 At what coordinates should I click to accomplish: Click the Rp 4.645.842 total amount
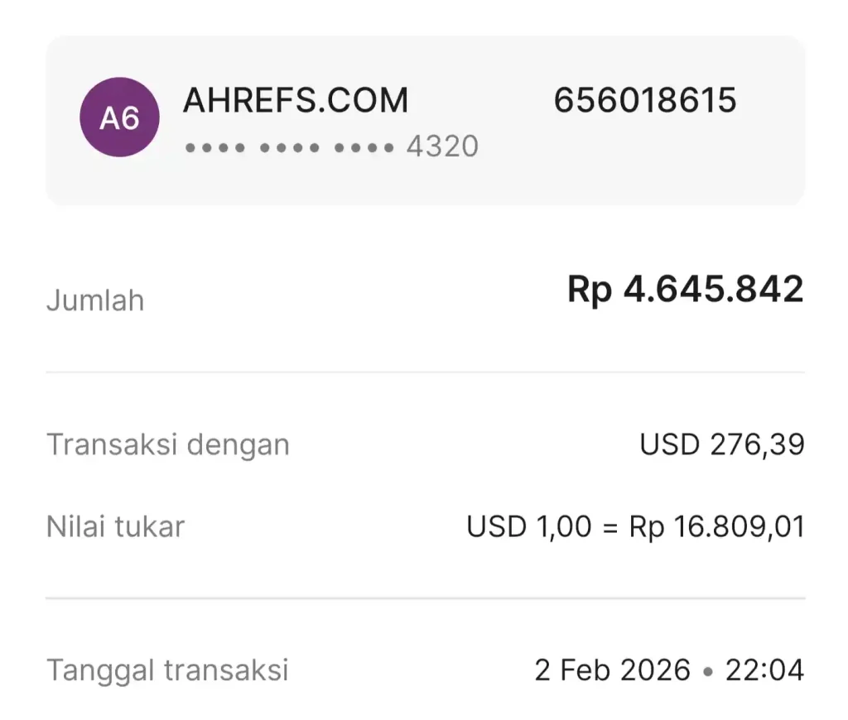click(685, 290)
